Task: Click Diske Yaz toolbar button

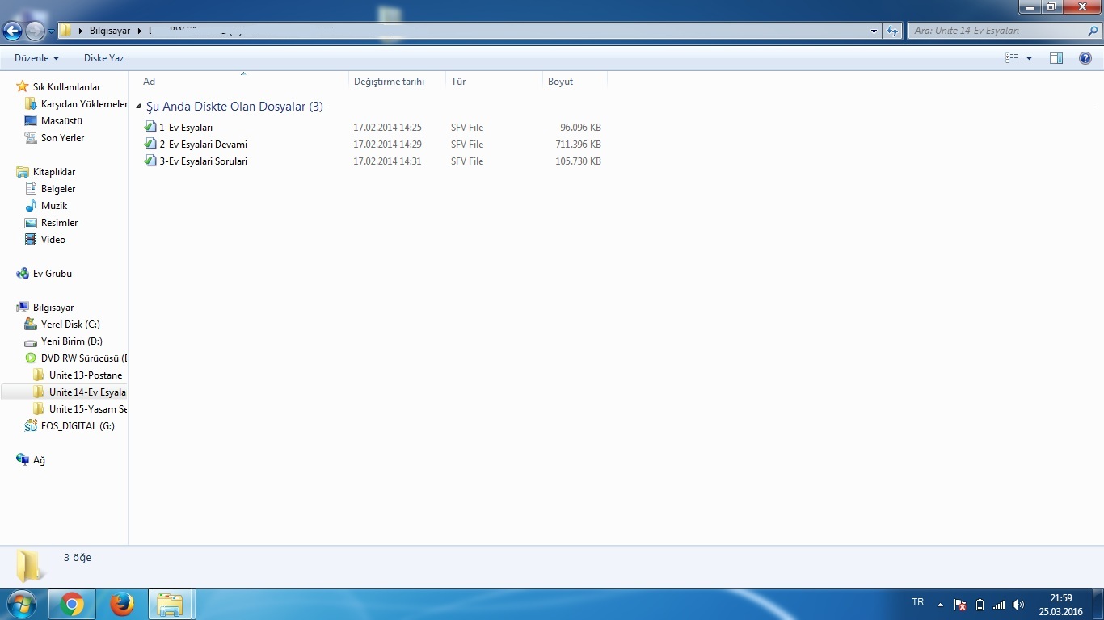Action: [x=103, y=58]
